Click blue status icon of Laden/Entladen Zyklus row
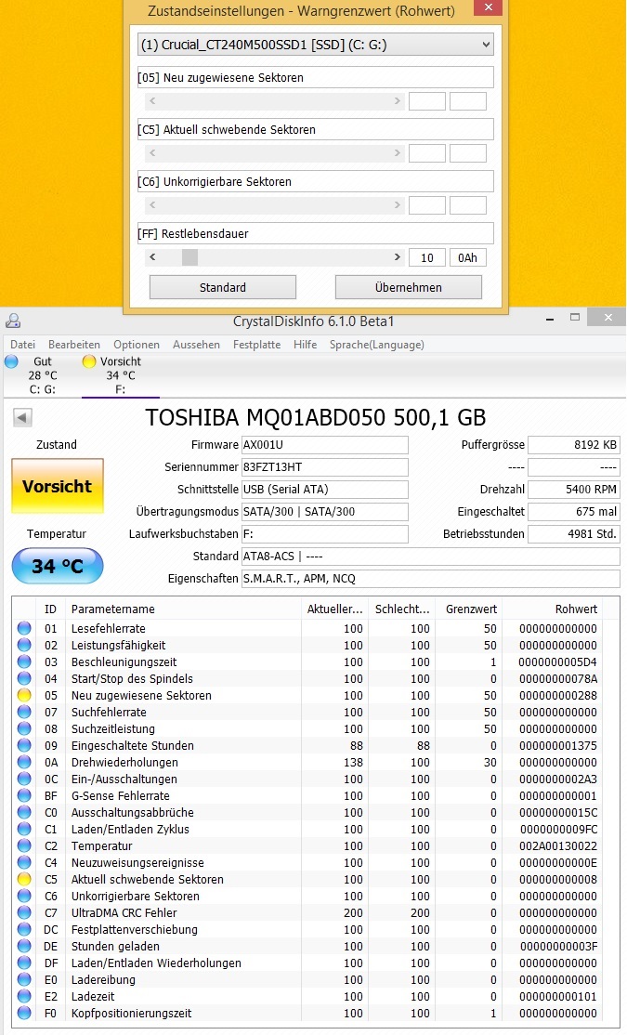This screenshot has height=1035, width=627. tap(24, 829)
